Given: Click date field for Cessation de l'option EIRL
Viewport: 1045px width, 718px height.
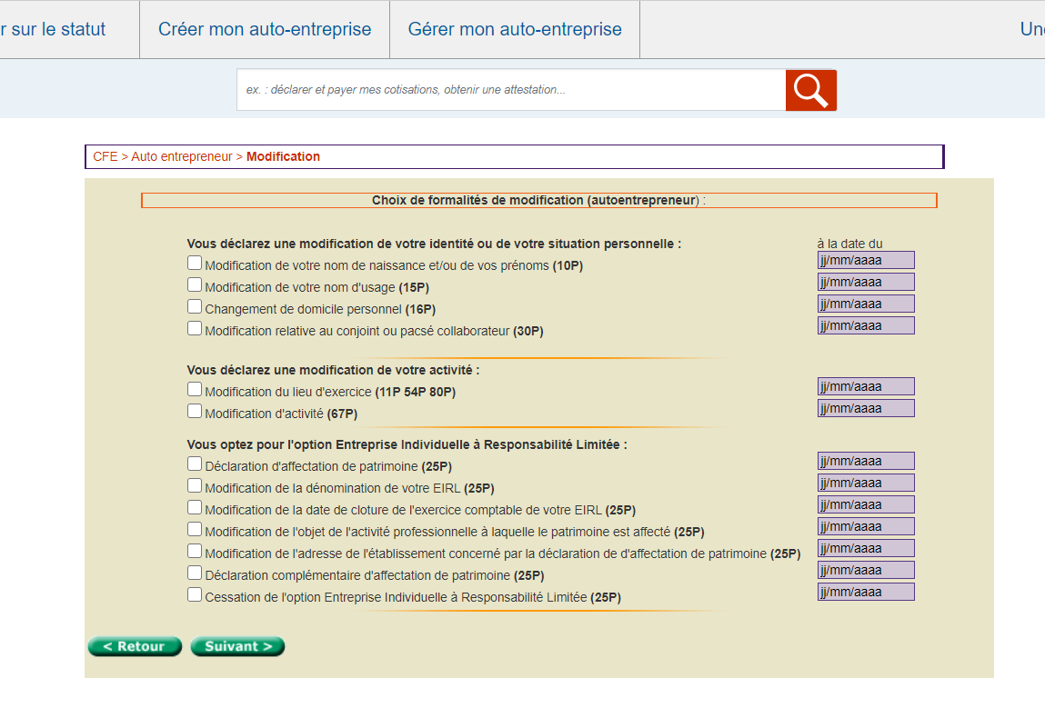Looking at the screenshot, I should tap(867, 592).
